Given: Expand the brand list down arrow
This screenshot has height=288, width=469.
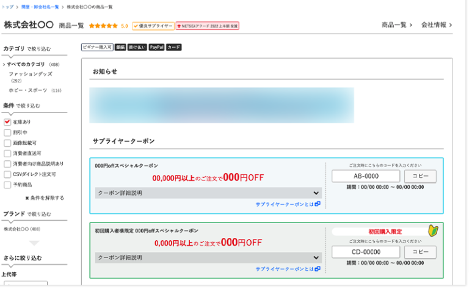Looking at the screenshot, I should tap(34, 243).
